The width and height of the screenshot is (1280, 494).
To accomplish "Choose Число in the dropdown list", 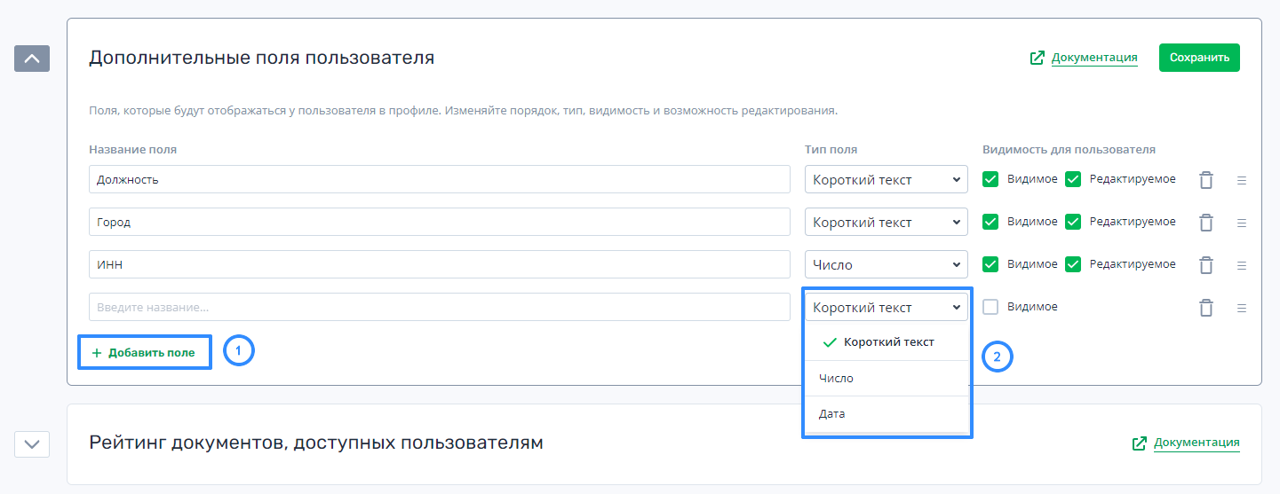I will click(x=886, y=379).
